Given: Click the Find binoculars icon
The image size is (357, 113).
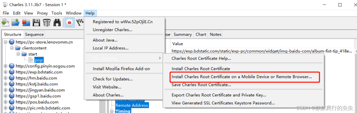Looking at the screenshot, I should (57, 23).
